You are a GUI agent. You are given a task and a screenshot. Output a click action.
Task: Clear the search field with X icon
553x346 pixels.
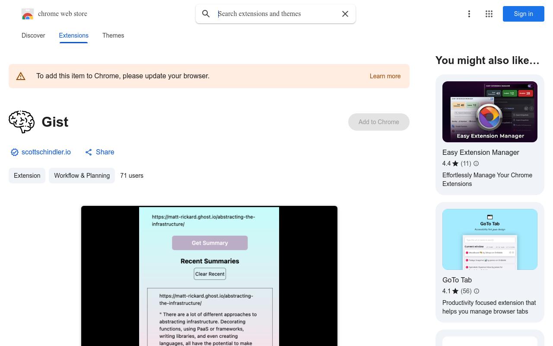tap(345, 14)
